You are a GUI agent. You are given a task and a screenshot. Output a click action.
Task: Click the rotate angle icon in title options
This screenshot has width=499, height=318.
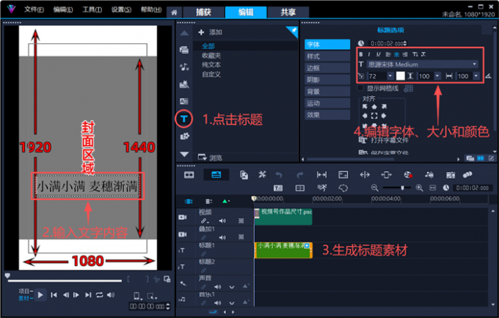489,76
